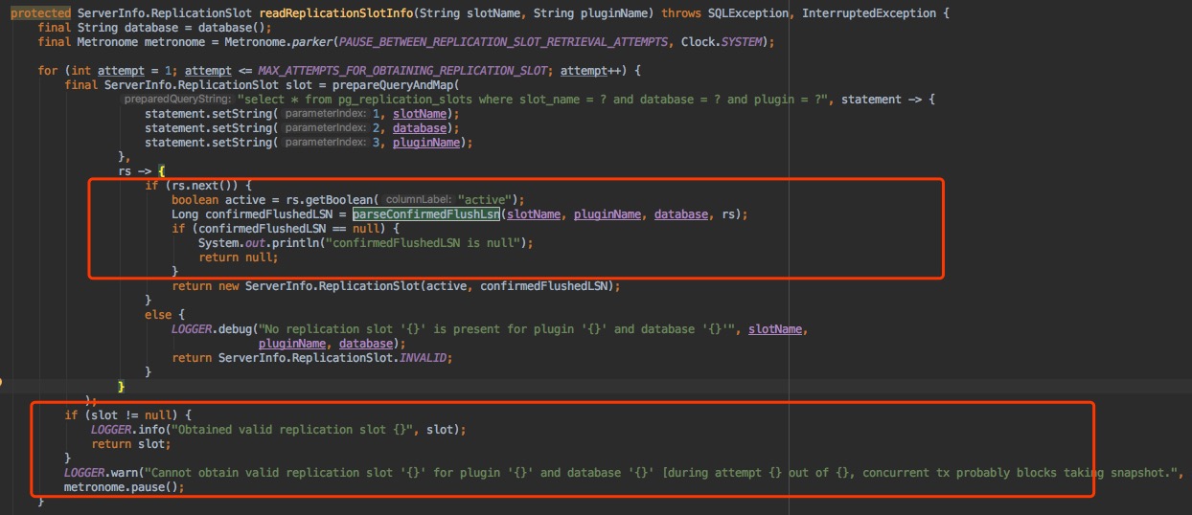This screenshot has width=1192, height=515.
Task: Click the highlighted parseConfirmedFlushLsn call
Action: point(426,213)
